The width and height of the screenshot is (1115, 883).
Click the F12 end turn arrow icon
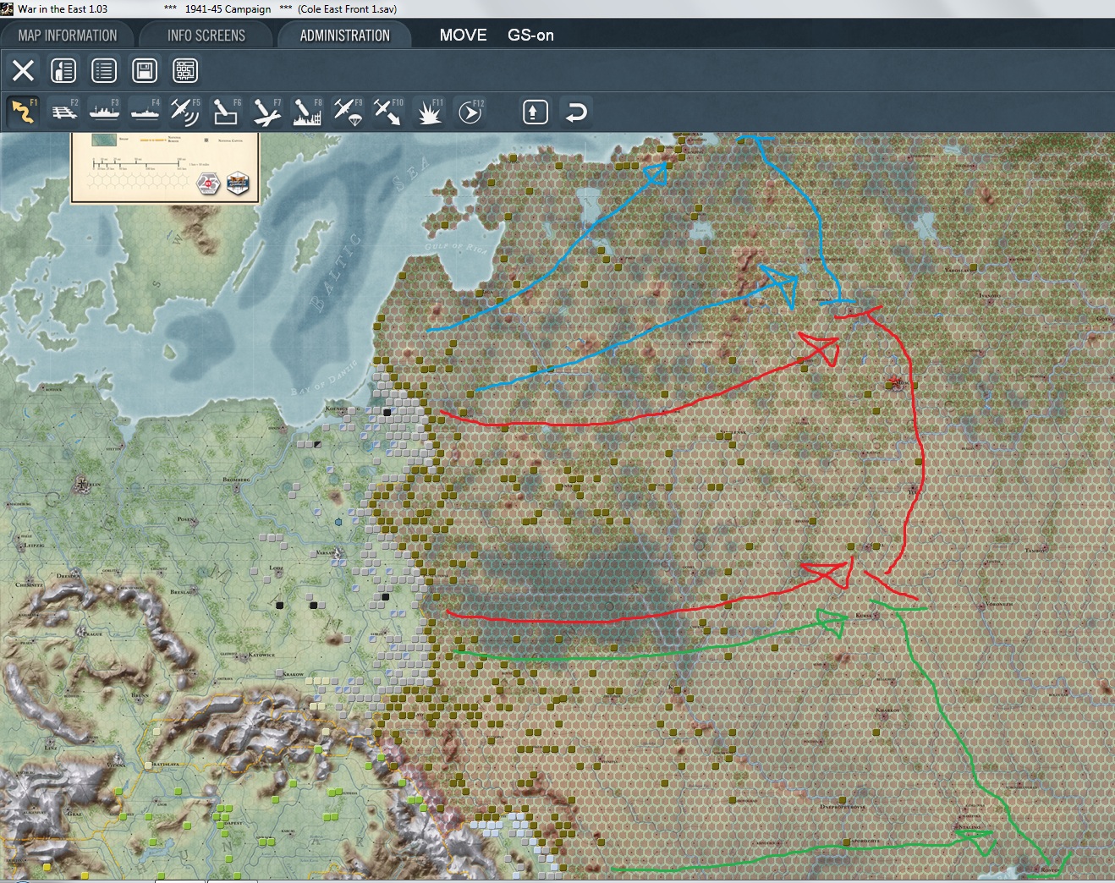click(470, 112)
